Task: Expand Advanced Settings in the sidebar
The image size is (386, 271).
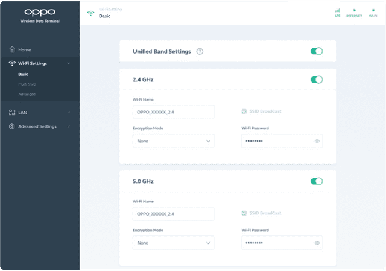Action: click(39, 126)
